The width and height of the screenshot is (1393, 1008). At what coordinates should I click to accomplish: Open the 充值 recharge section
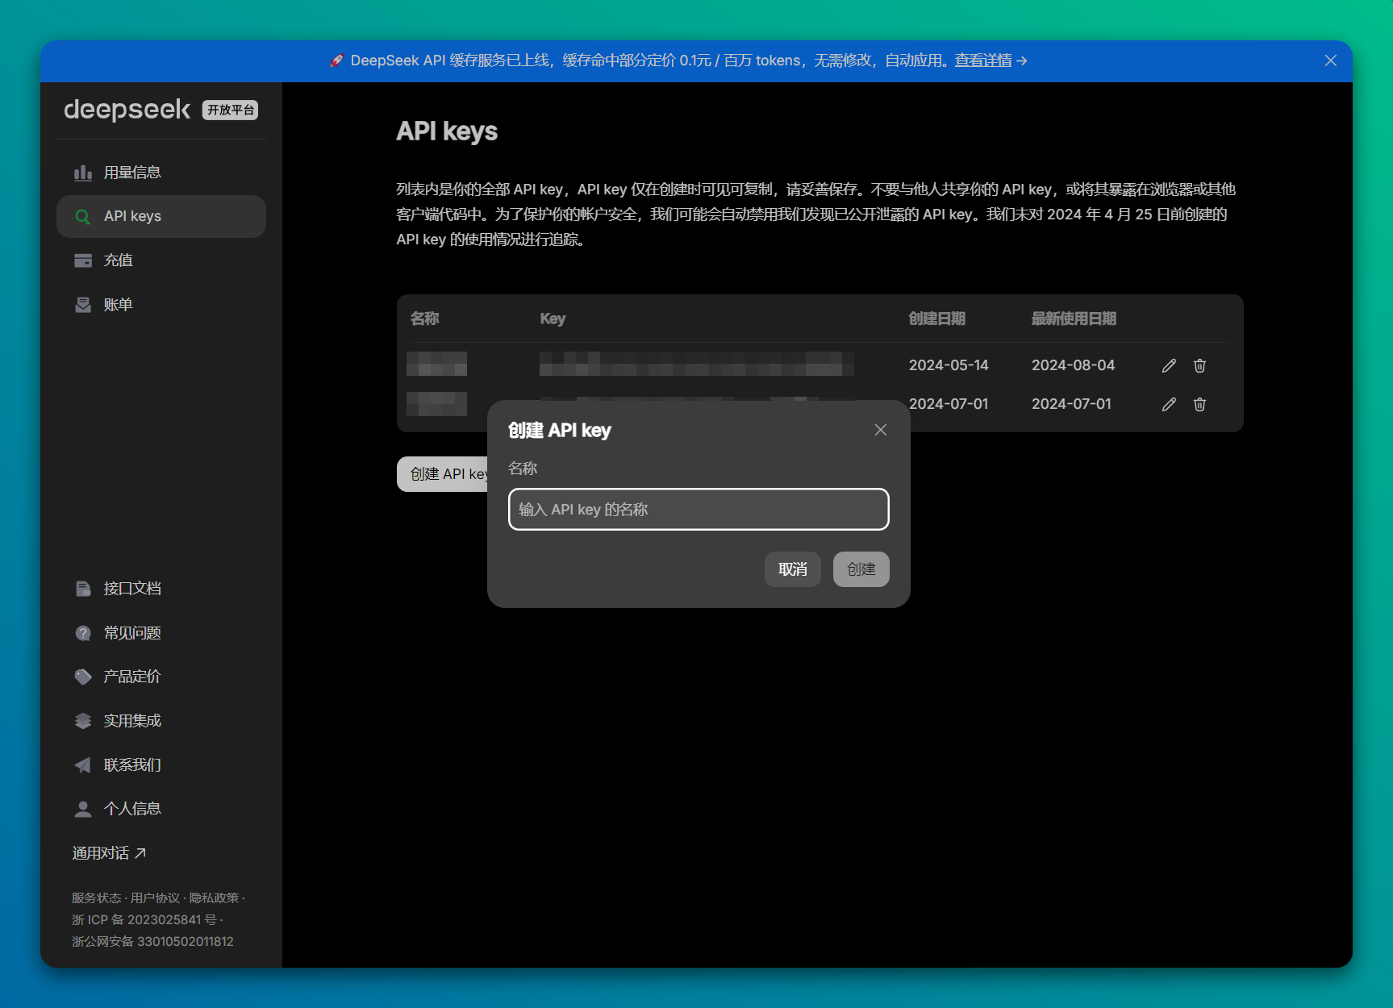pyautogui.click(x=118, y=260)
